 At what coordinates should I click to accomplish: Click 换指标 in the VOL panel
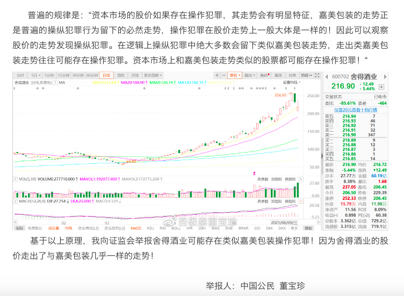point(290,179)
